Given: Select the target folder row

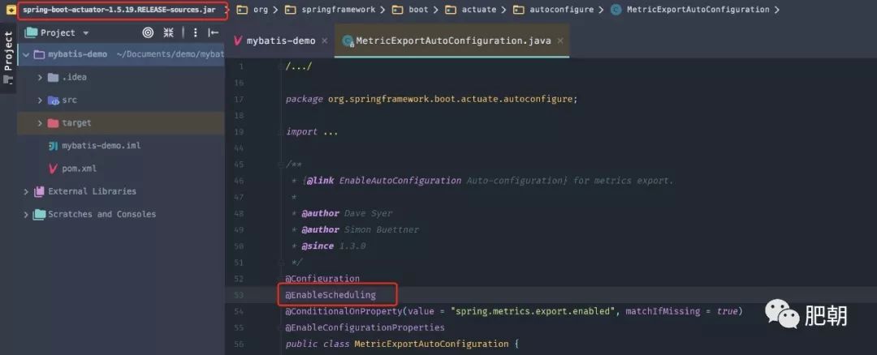Looking at the screenshot, I should pyautogui.click(x=121, y=123).
